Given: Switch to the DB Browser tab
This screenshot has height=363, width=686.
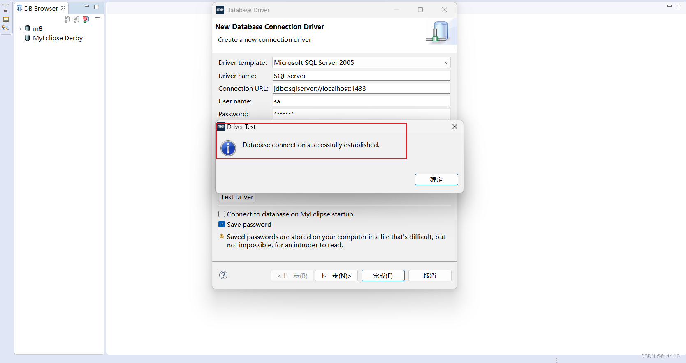Looking at the screenshot, I should click(x=41, y=8).
